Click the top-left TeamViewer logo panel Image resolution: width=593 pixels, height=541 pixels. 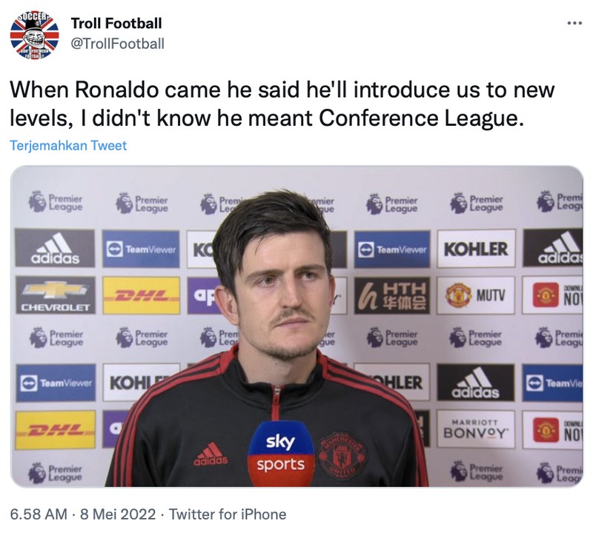[141, 249]
